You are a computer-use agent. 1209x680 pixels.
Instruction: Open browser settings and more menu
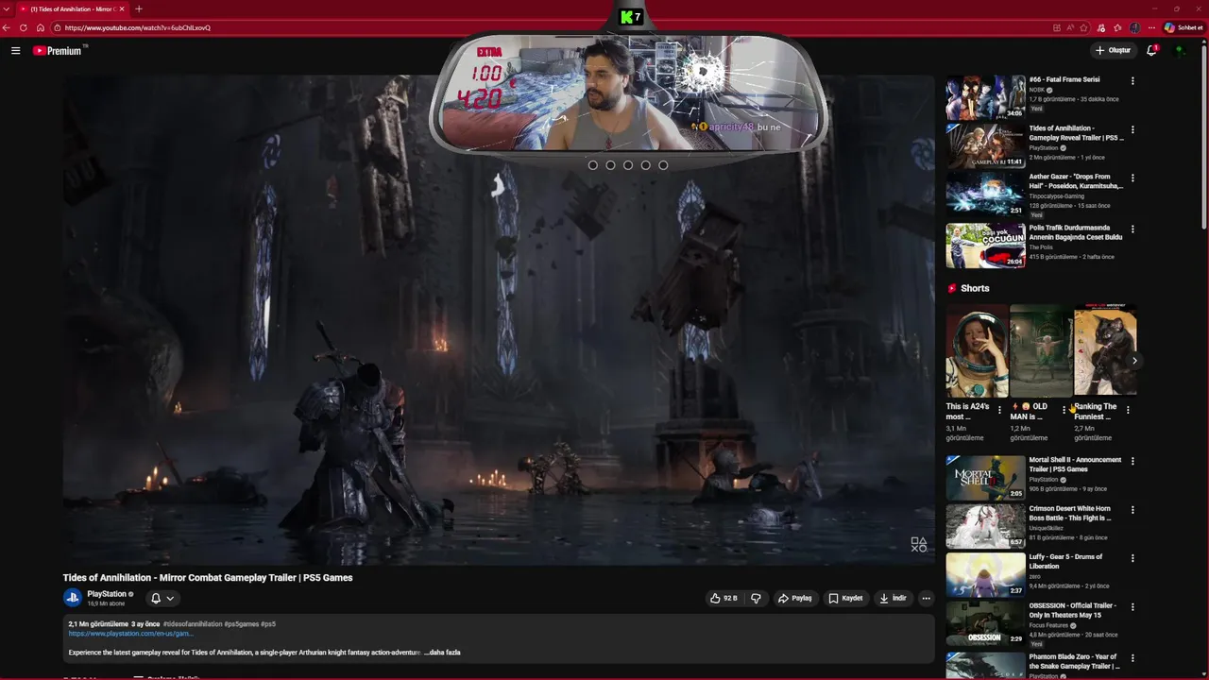click(1151, 27)
